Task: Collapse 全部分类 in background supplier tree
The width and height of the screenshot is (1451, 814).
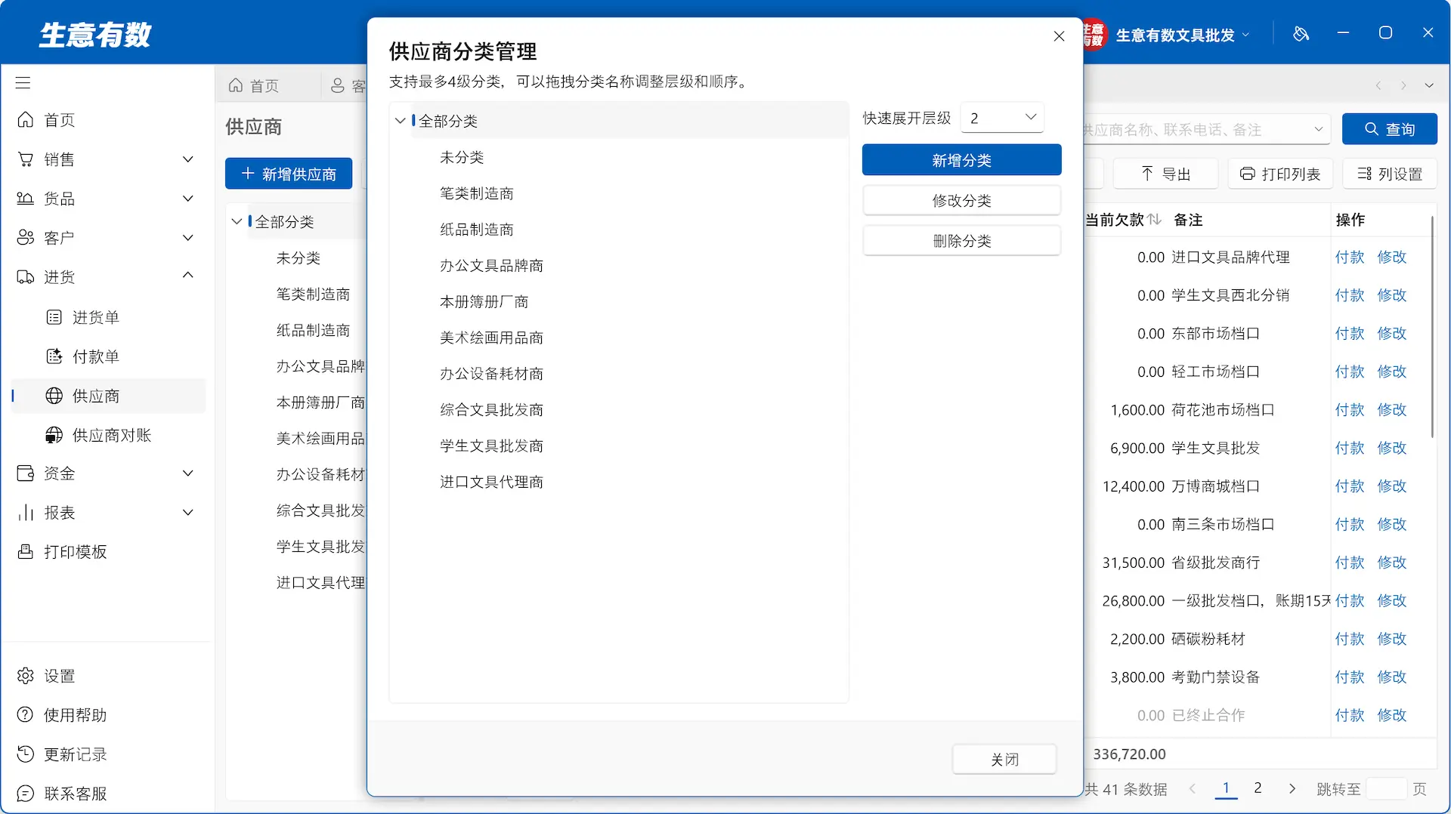Action: (237, 221)
